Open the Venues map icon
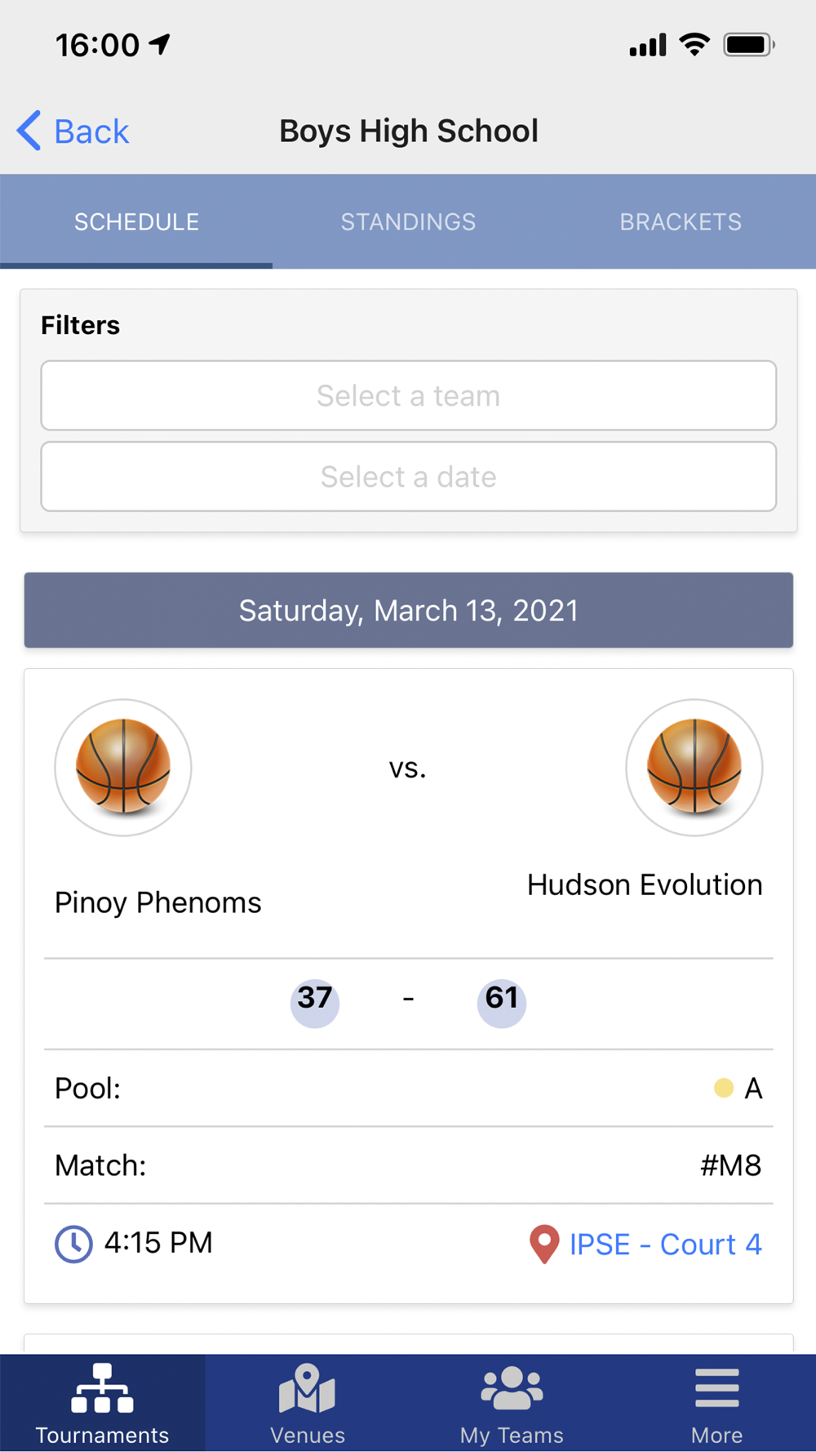This screenshot has width=816, height=1452. [x=307, y=1387]
